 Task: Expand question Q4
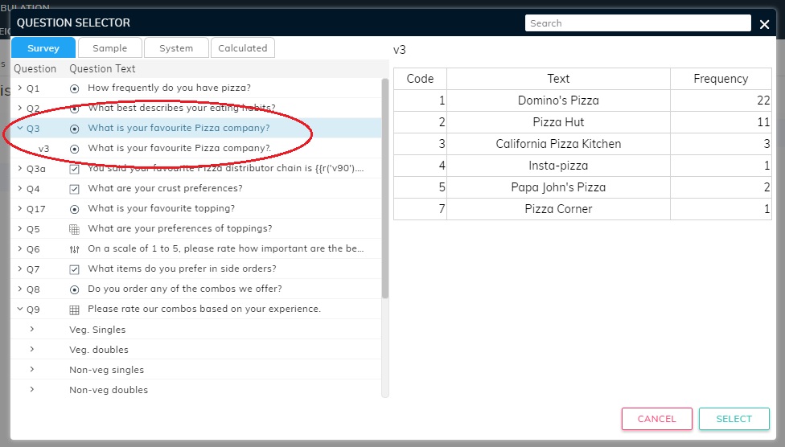20,188
